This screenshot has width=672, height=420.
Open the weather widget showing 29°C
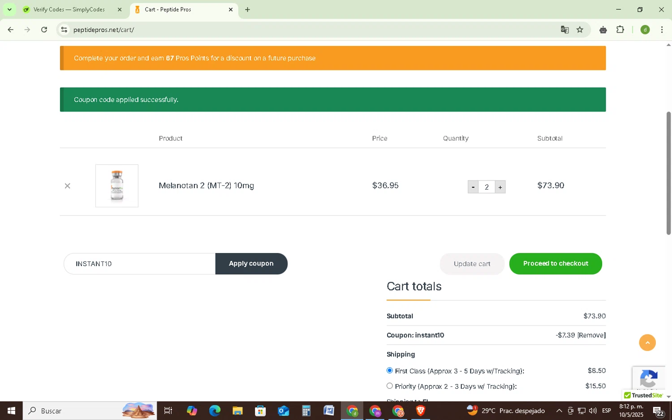click(506, 411)
